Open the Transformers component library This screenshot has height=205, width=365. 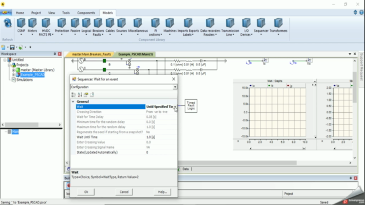tap(278, 27)
